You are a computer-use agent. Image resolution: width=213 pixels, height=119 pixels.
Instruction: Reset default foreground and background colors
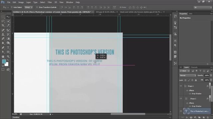click(x=3, y=65)
